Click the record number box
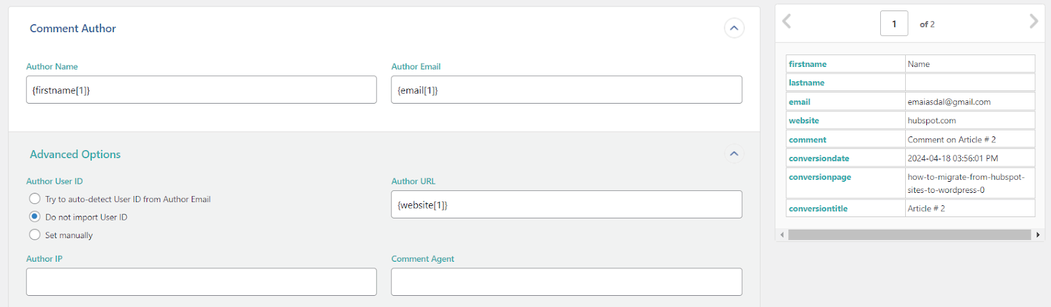This screenshot has height=307, width=1051. 894,24
